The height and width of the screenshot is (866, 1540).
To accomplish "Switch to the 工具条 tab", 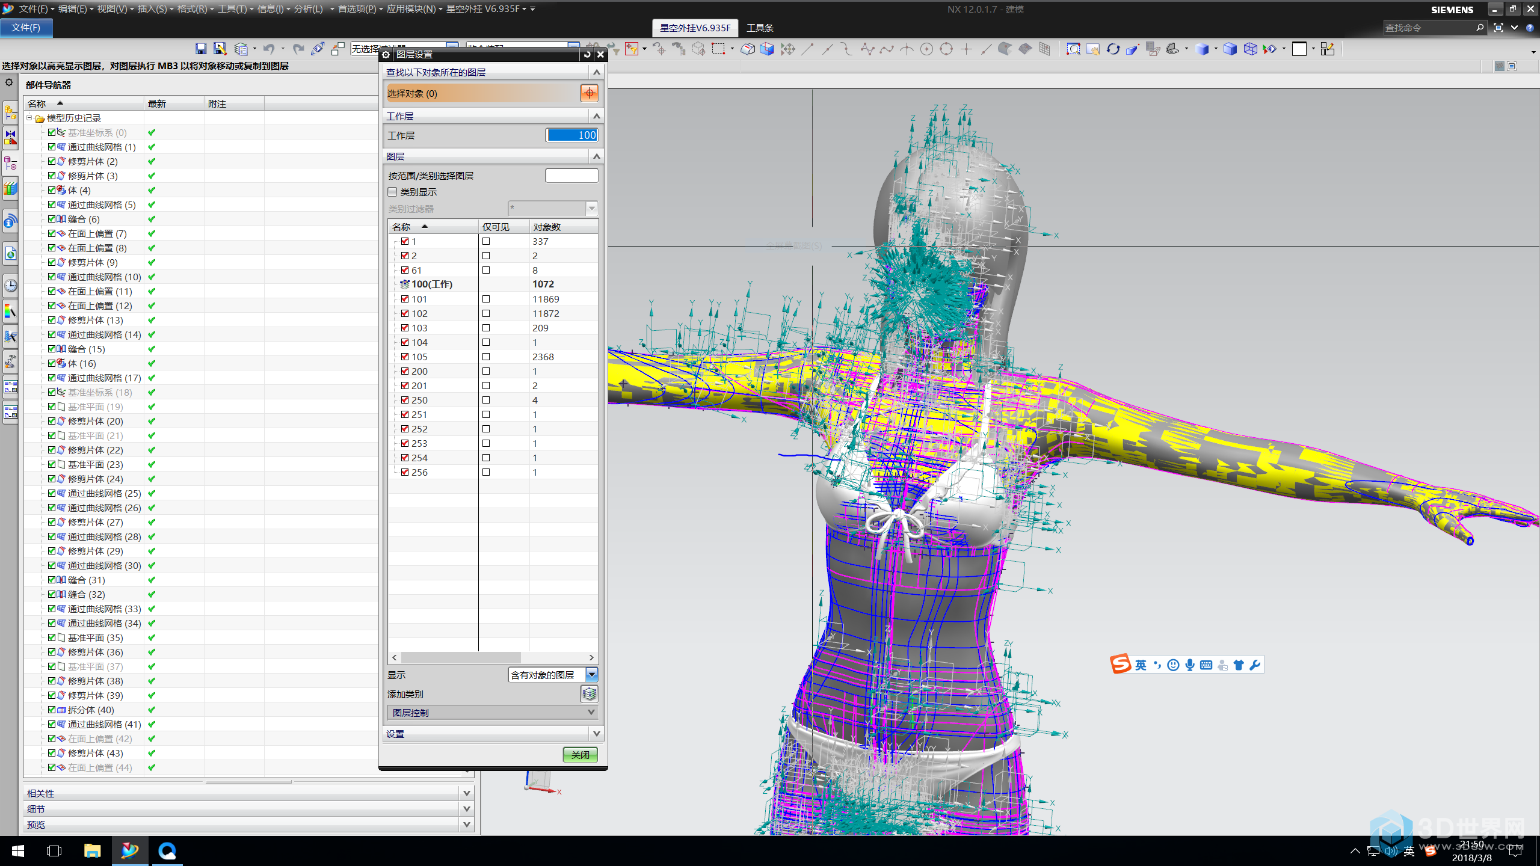I will [x=760, y=28].
